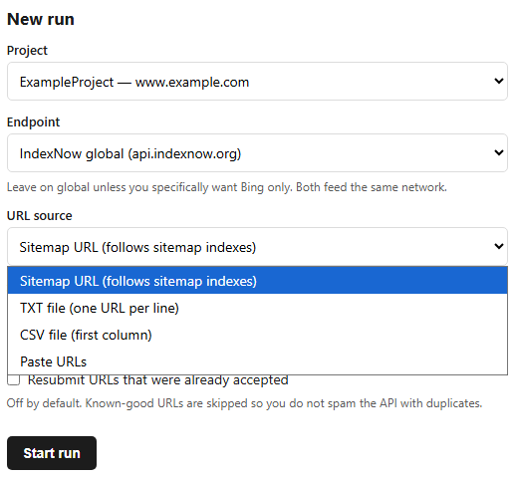Click the New run heading
The image size is (517, 477).
(41, 19)
